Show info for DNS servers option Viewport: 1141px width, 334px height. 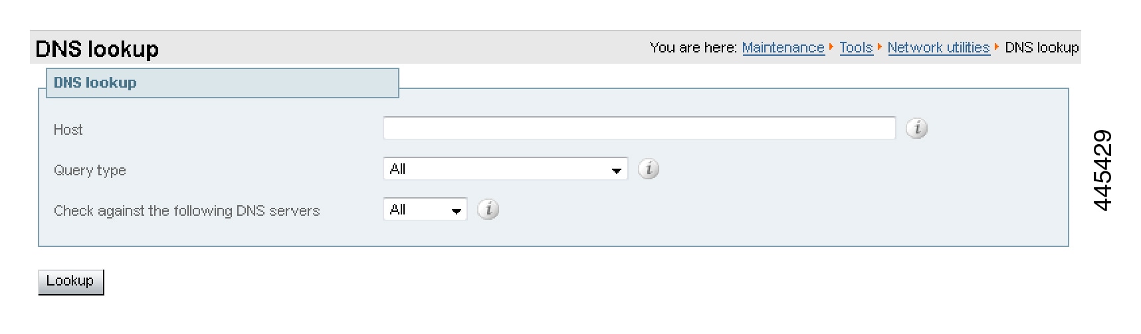pyautogui.click(x=488, y=209)
